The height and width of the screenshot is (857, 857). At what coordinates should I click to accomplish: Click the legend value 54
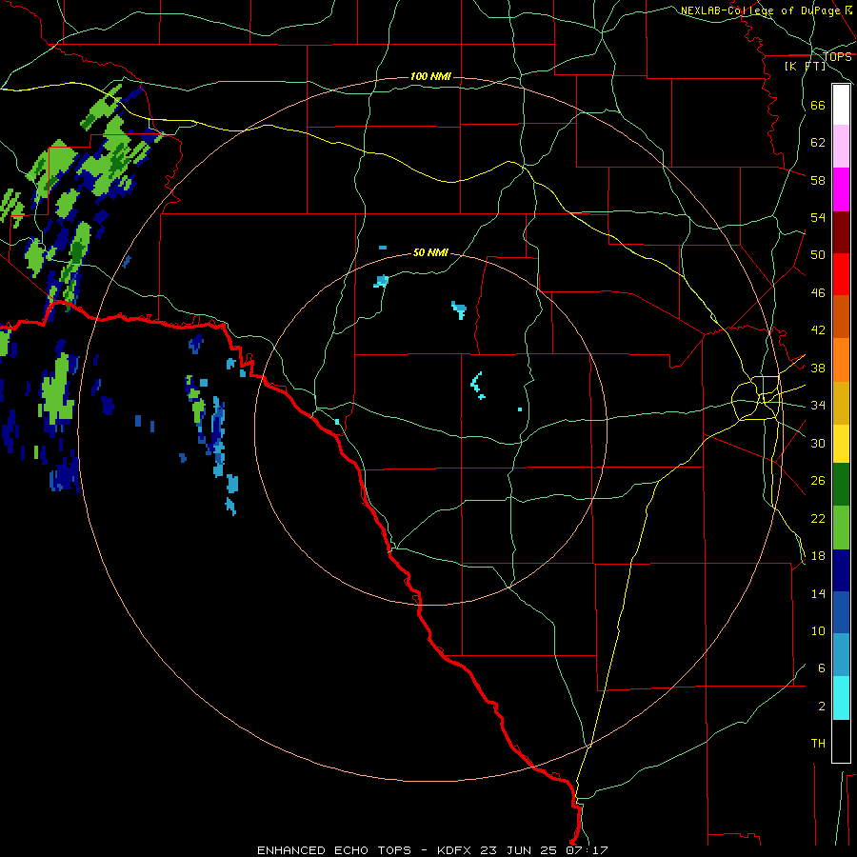click(x=818, y=217)
